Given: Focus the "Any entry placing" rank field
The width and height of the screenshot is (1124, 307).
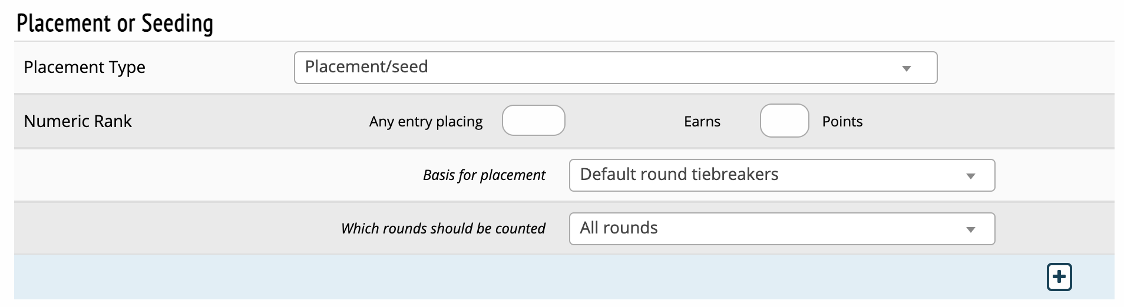Looking at the screenshot, I should pyautogui.click(x=533, y=121).
